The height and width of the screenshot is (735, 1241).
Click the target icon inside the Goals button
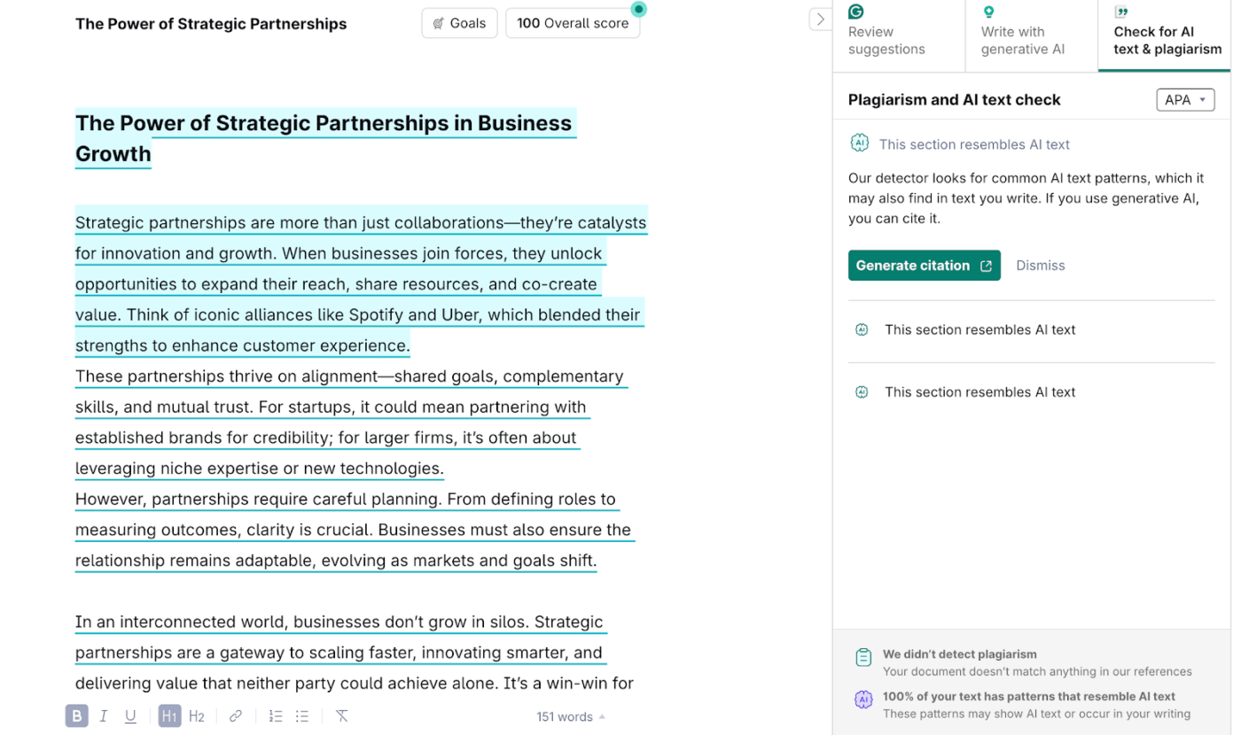438,24
